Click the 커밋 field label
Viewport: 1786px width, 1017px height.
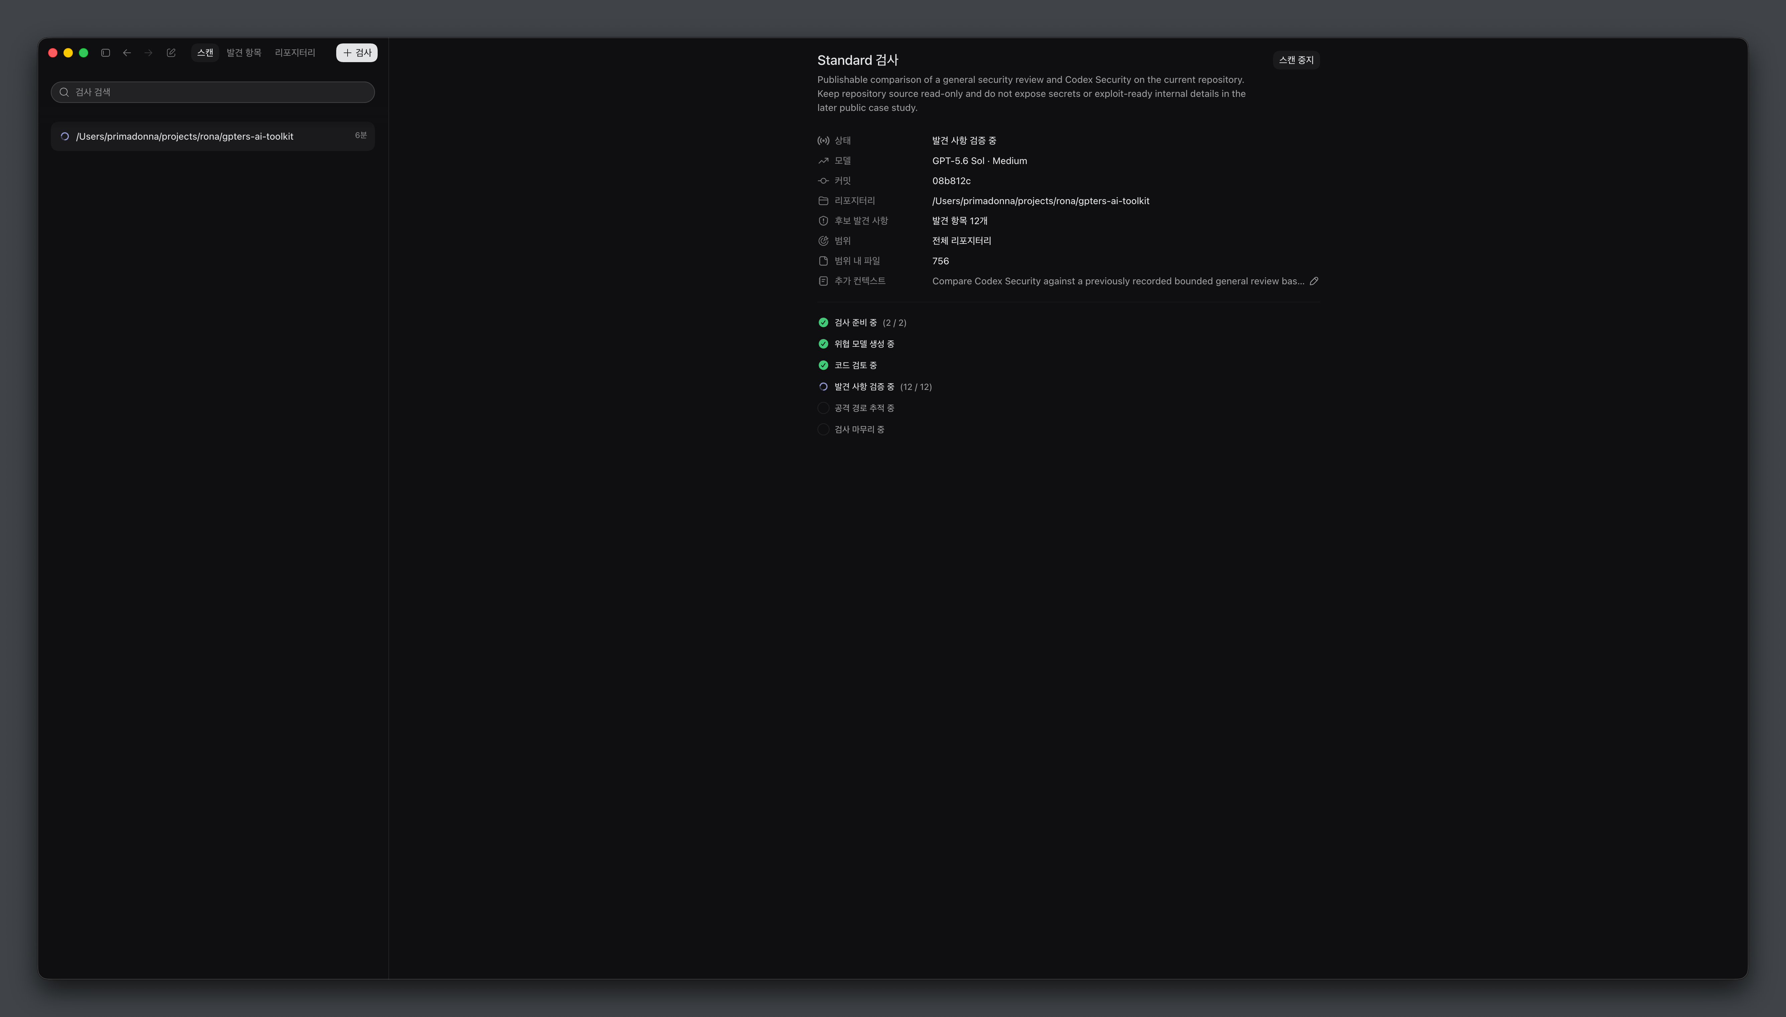pyautogui.click(x=843, y=181)
